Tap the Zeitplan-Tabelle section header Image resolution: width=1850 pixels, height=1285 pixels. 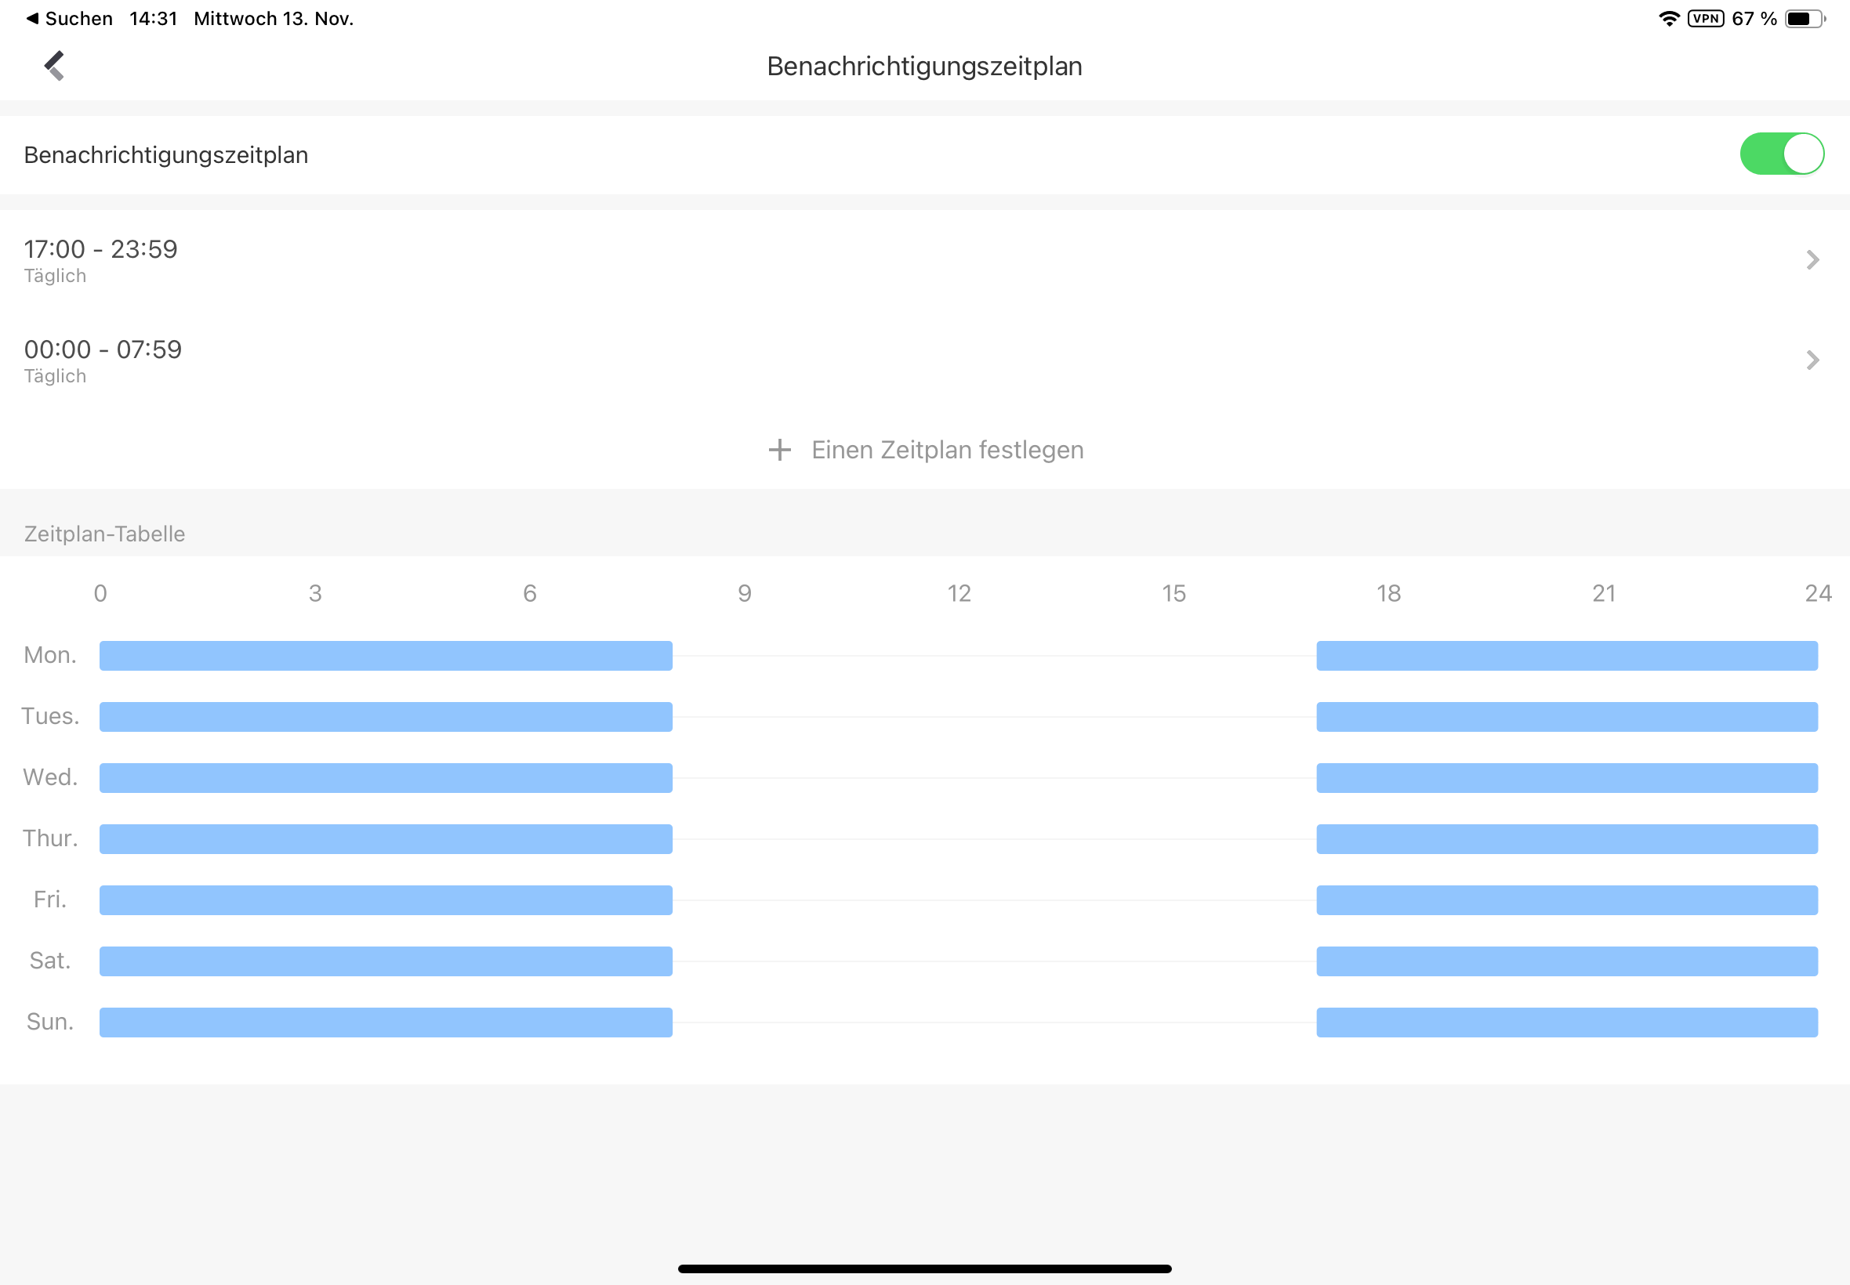click(x=105, y=534)
